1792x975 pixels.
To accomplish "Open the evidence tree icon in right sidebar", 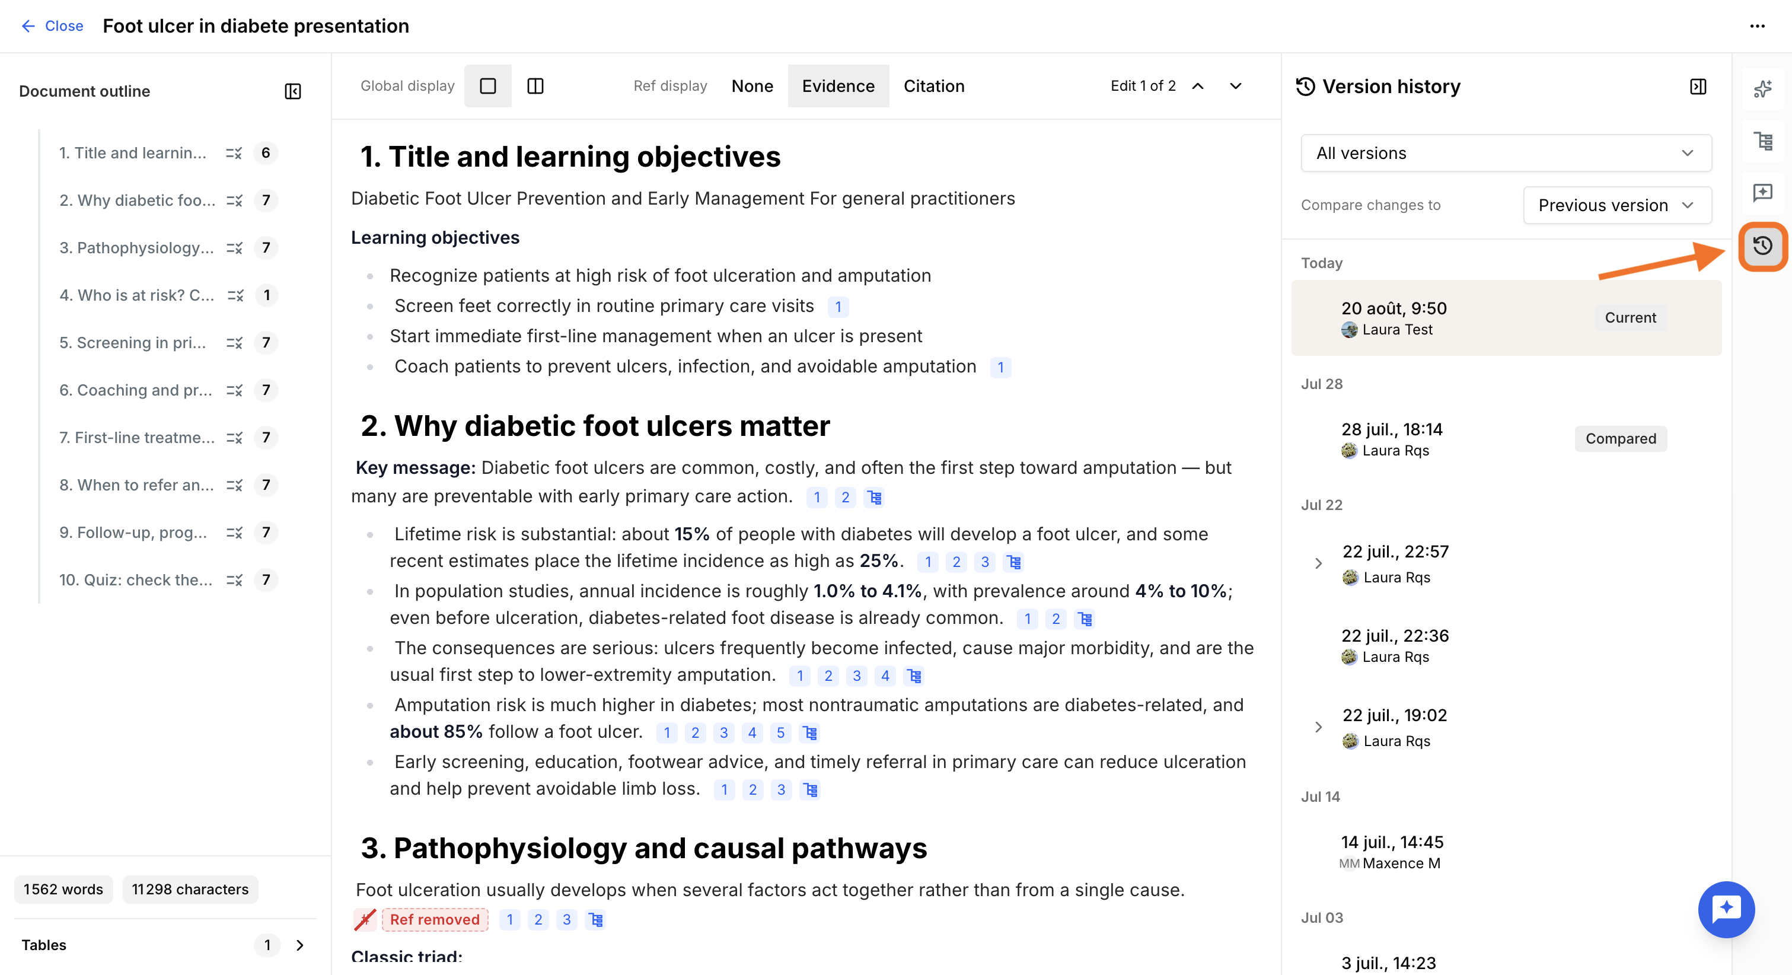I will tap(1762, 141).
